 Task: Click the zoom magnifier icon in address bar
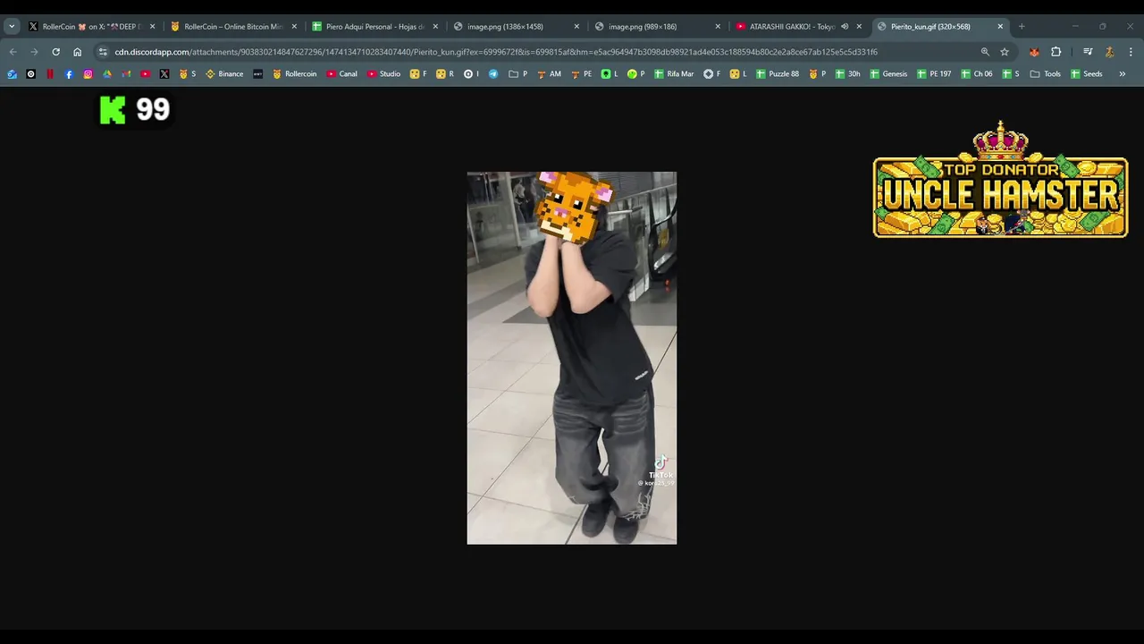coord(985,52)
